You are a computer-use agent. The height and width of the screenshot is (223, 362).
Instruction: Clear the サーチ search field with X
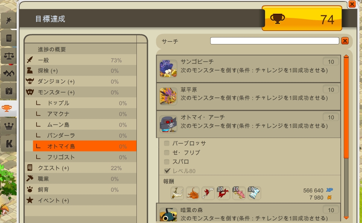pyautogui.click(x=345, y=41)
